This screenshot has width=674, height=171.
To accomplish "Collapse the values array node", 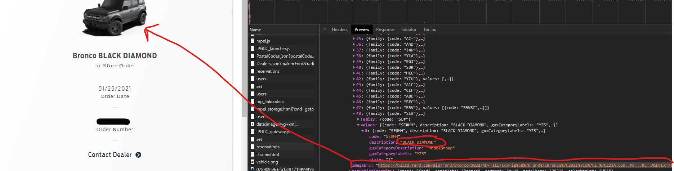I will 358,125.
